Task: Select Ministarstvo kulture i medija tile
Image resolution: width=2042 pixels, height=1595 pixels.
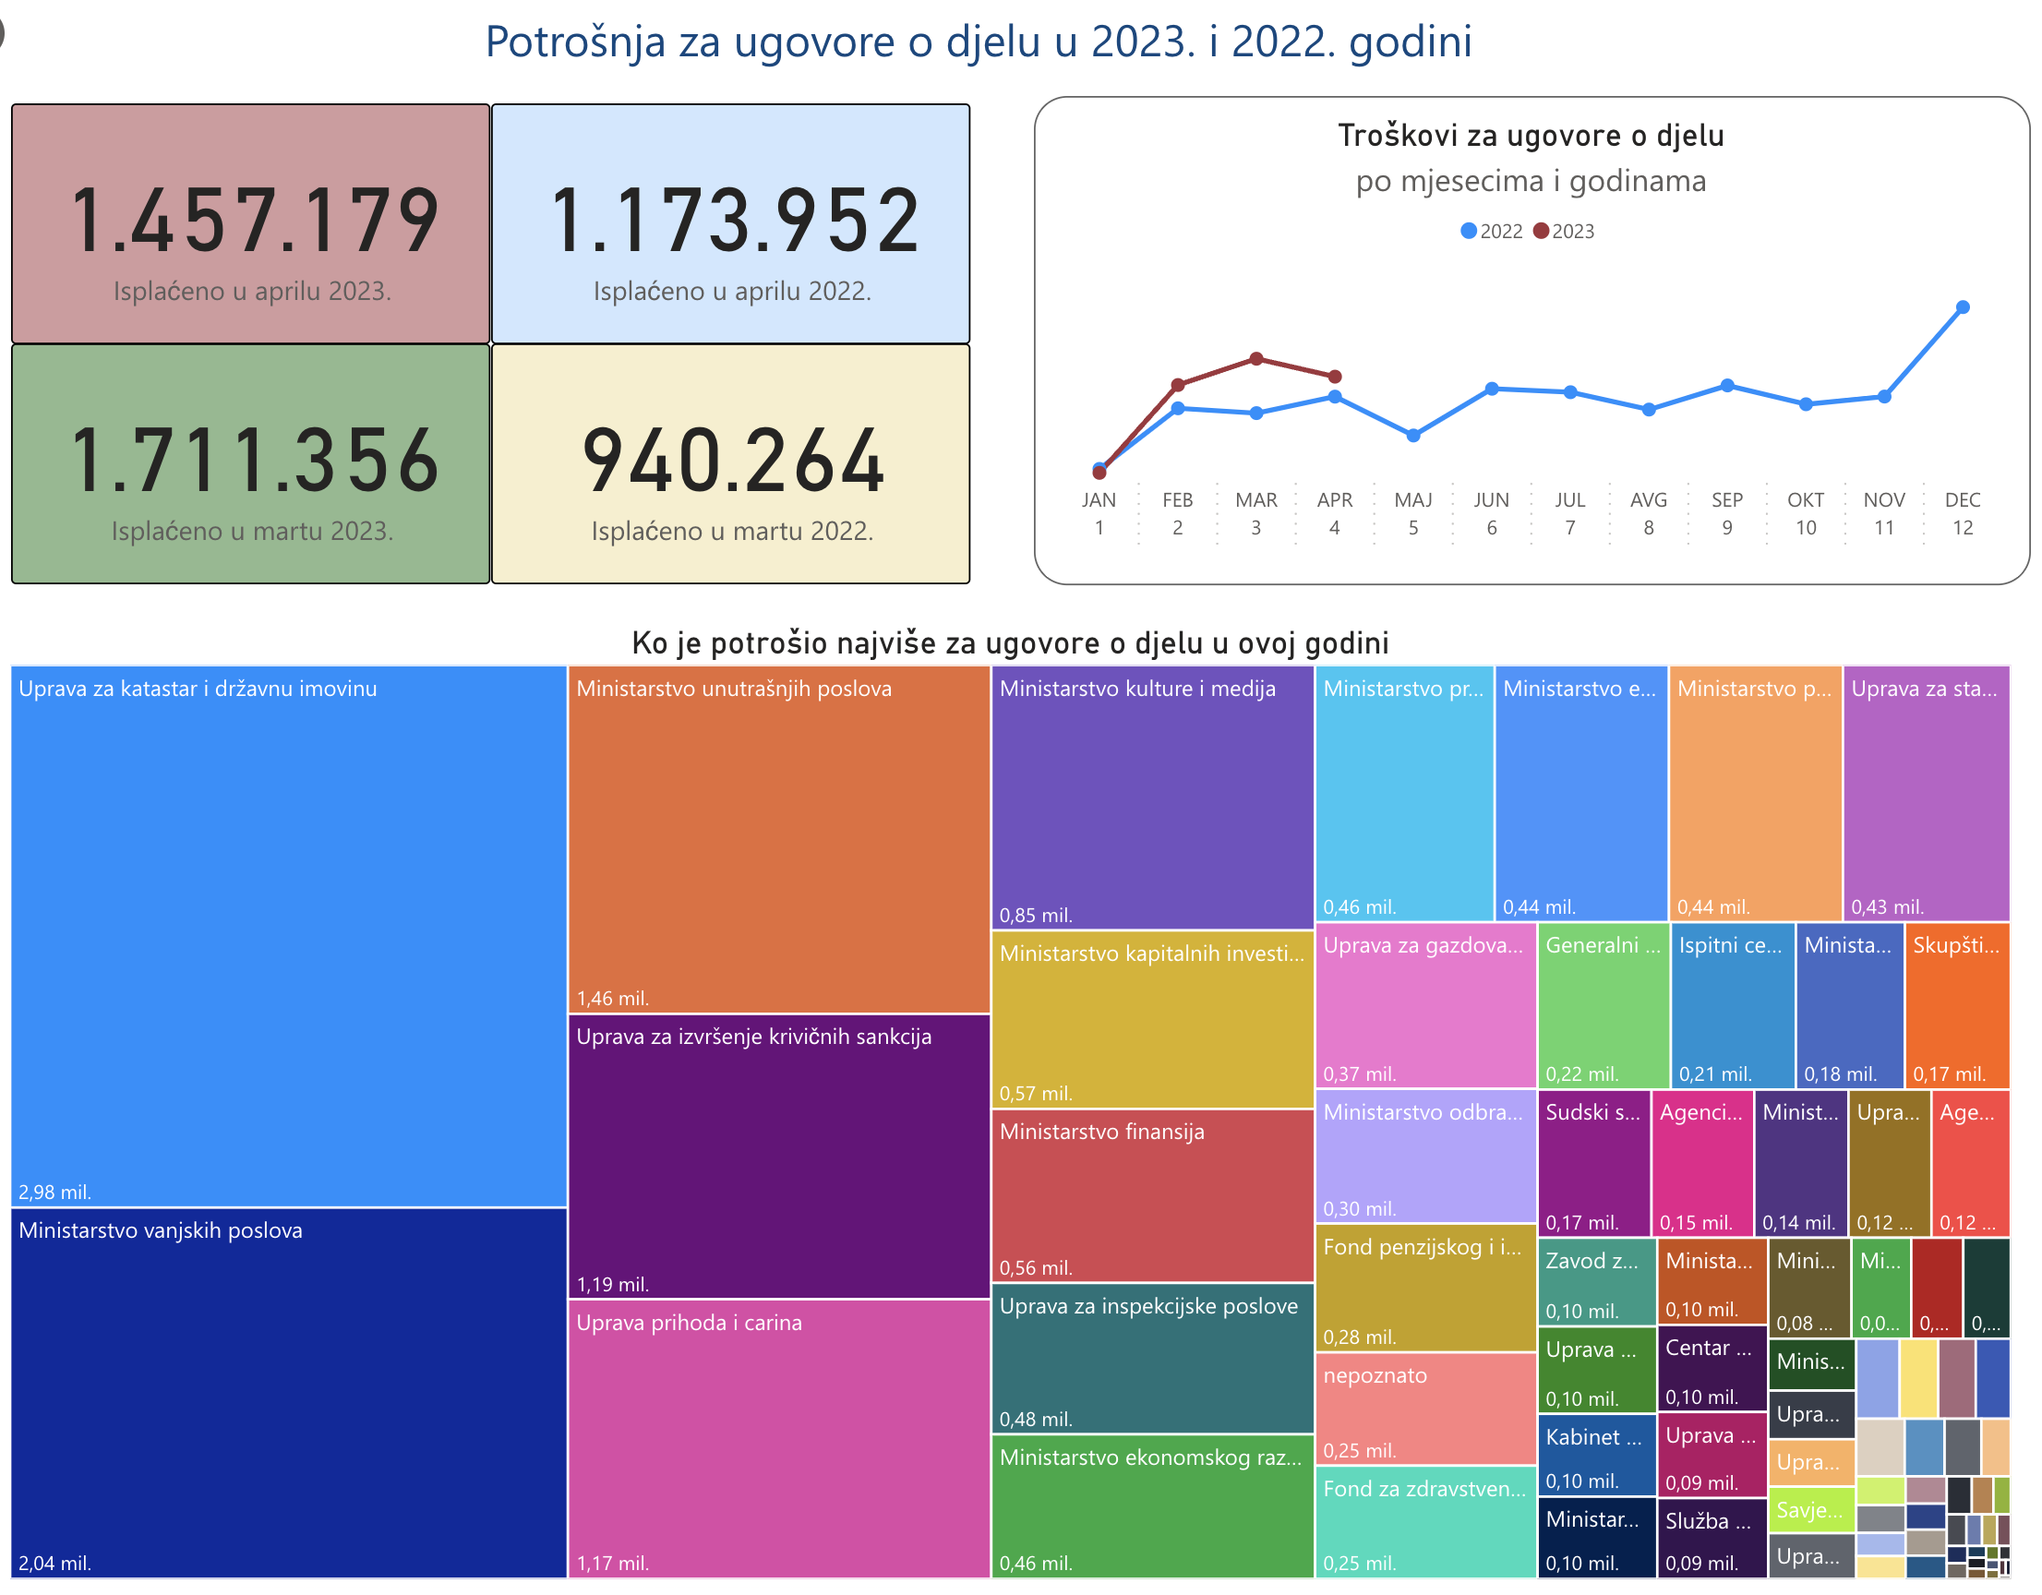Action: click(1152, 797)
